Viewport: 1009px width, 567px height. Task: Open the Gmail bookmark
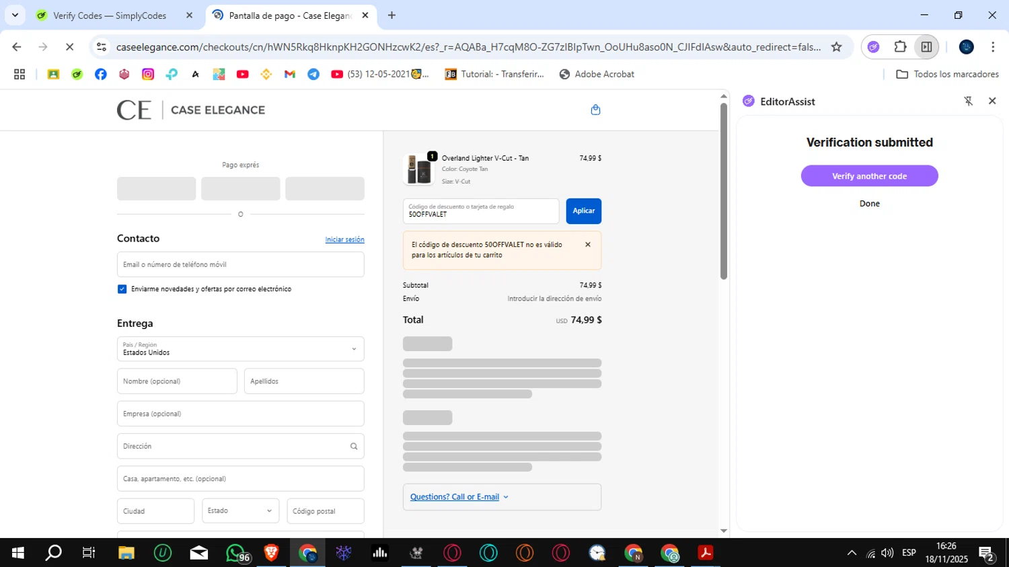(290, 74)
